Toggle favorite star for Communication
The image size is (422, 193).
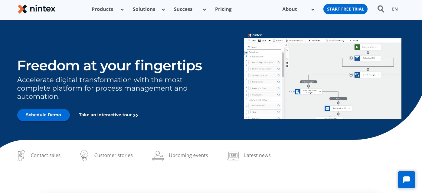pyautogui.click(x=279, y=75)
